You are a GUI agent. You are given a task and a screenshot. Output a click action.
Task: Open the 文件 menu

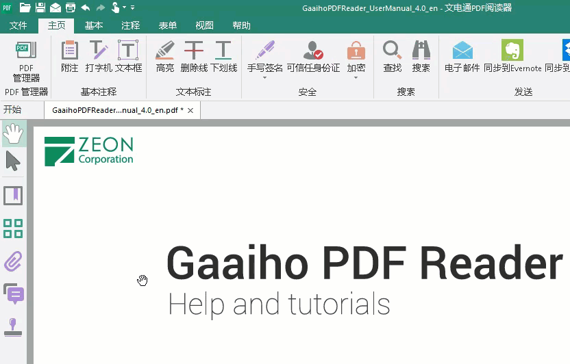click(18, 25)
